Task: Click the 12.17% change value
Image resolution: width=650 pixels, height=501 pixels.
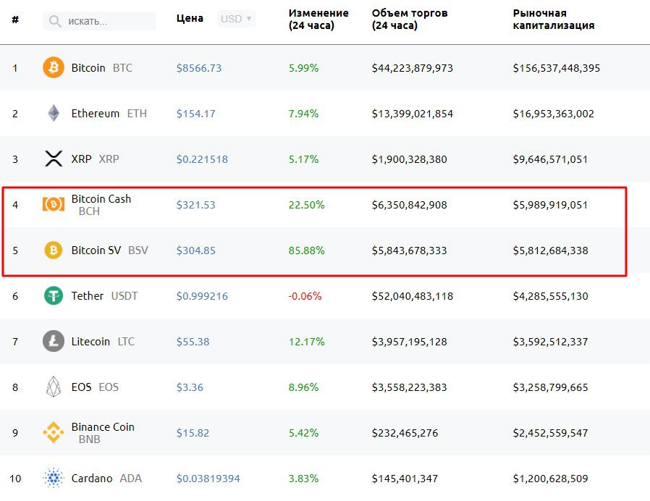Action: click(x=306, y=342)
